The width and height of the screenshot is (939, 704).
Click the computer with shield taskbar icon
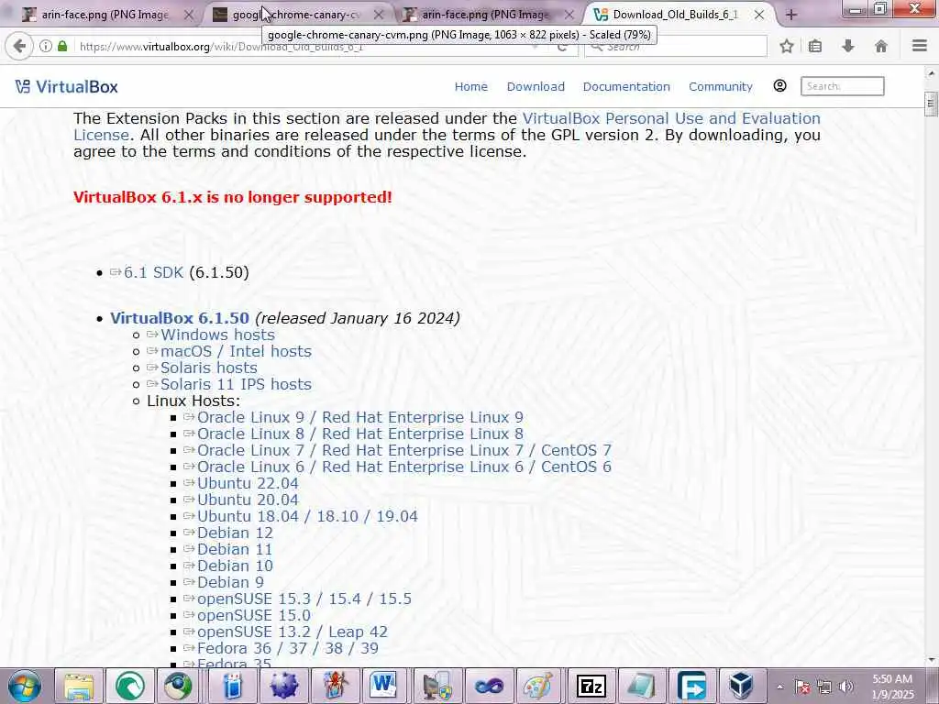point(437,686)
